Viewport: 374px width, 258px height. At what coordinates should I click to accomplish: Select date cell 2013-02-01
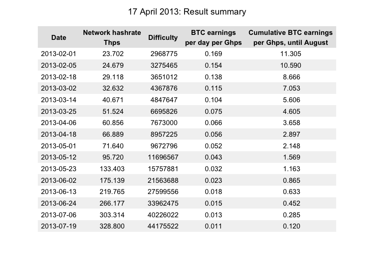pos(59,54)
